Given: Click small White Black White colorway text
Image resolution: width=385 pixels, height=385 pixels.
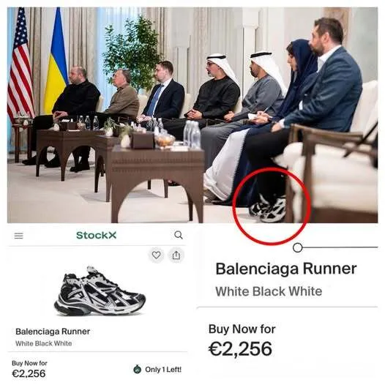Looking at the screenshot, I should point(44,343).
